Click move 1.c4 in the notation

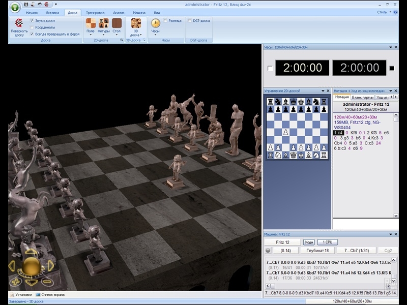338,132
